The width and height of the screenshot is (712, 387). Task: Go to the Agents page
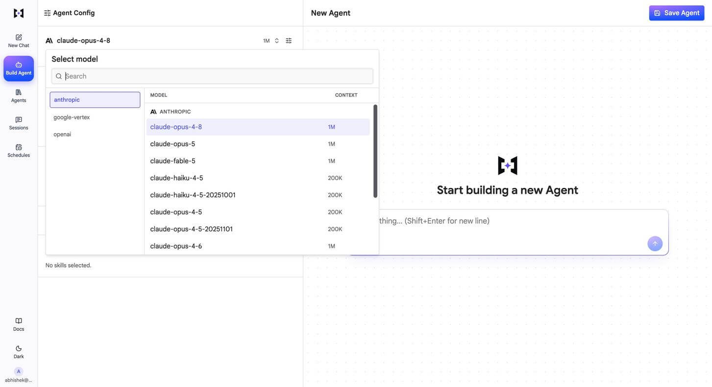pyautogui.click(x=19, y=96)
